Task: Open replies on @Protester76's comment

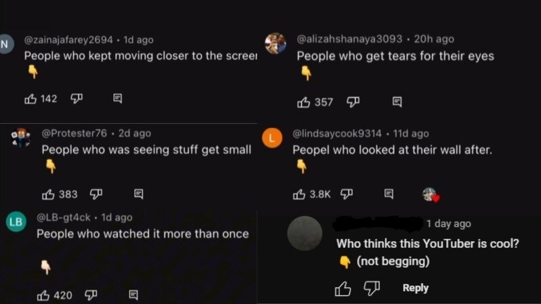Action: (x=139, y=195)
